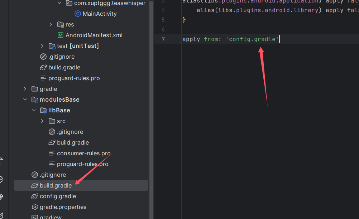Image resolution: width=359 pixels, height=219 pixels.
Task: Click line number 7 in the editor gutter
Action: click(x=163, y=39)
